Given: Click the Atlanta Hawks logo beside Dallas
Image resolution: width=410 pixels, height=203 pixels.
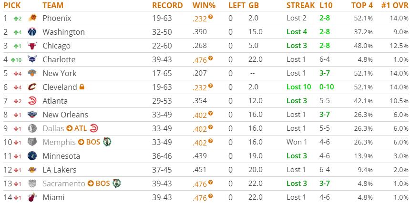Looking at the screenshot, I should pos(94,128).
